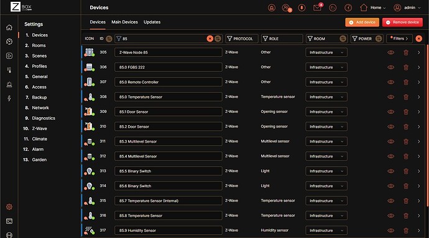429x238 pixels.
Task: Click the Add device button
Action: click(x=362, y=22)
